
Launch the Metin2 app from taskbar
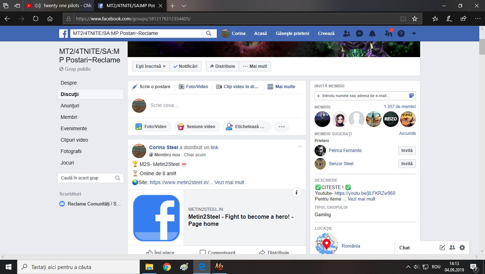pyautogui.click(x=219, y=267)
